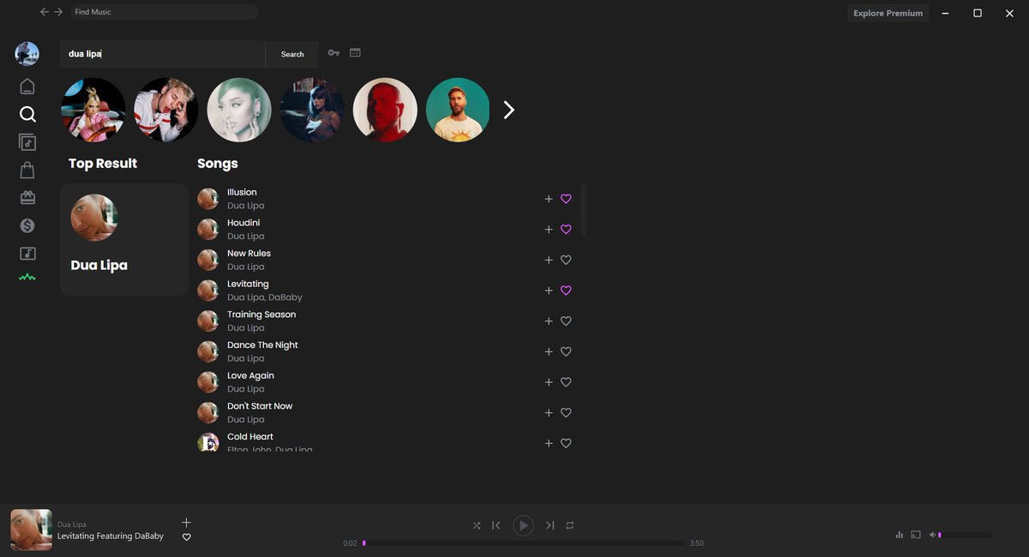
Task: Select the Search magnifier sidebar icon
Action: point(27,114)
